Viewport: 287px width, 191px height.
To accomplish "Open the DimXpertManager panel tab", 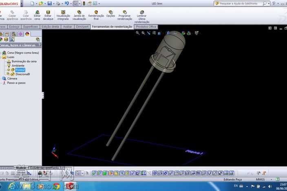I will tap(20, 34).
